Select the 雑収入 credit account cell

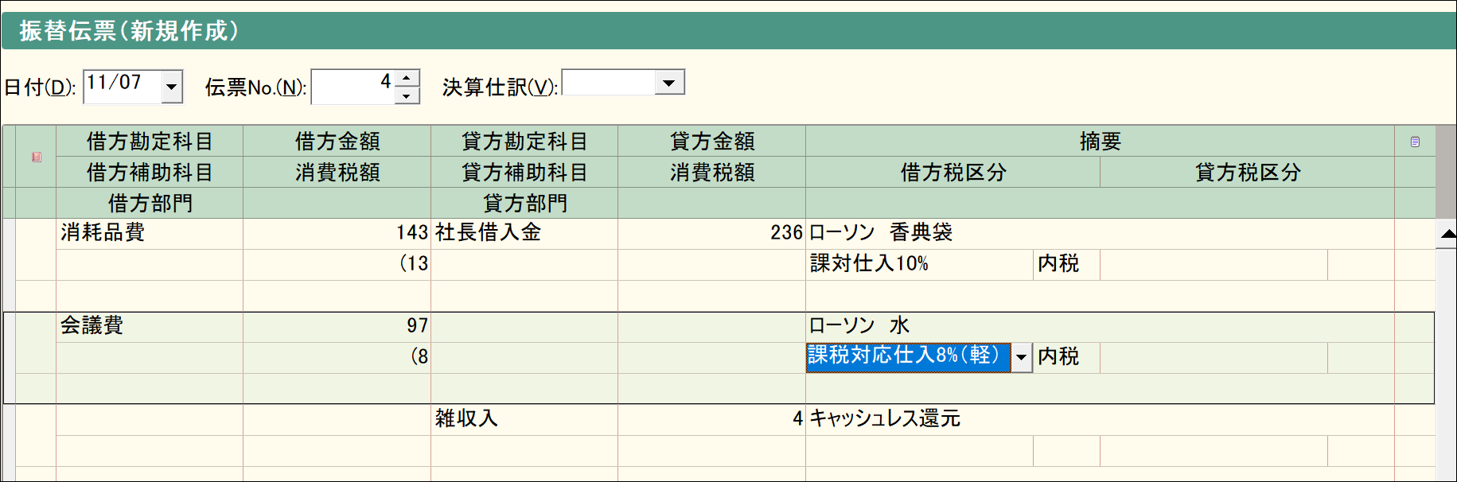[524, 419]
